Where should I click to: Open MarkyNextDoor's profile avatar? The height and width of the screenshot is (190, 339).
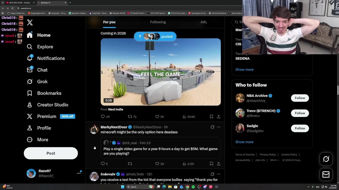[94, 129]
